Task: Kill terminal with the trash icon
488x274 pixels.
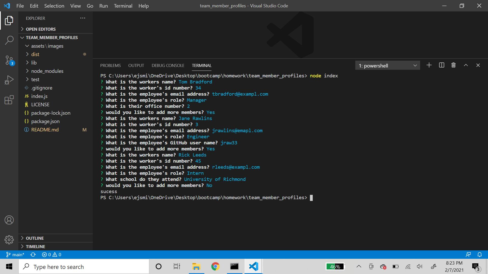Action: coord(453,65)
